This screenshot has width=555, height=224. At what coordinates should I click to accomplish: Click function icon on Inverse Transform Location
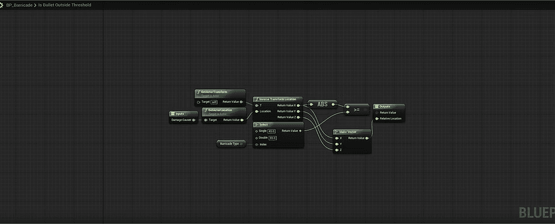[x=257, y=99]
